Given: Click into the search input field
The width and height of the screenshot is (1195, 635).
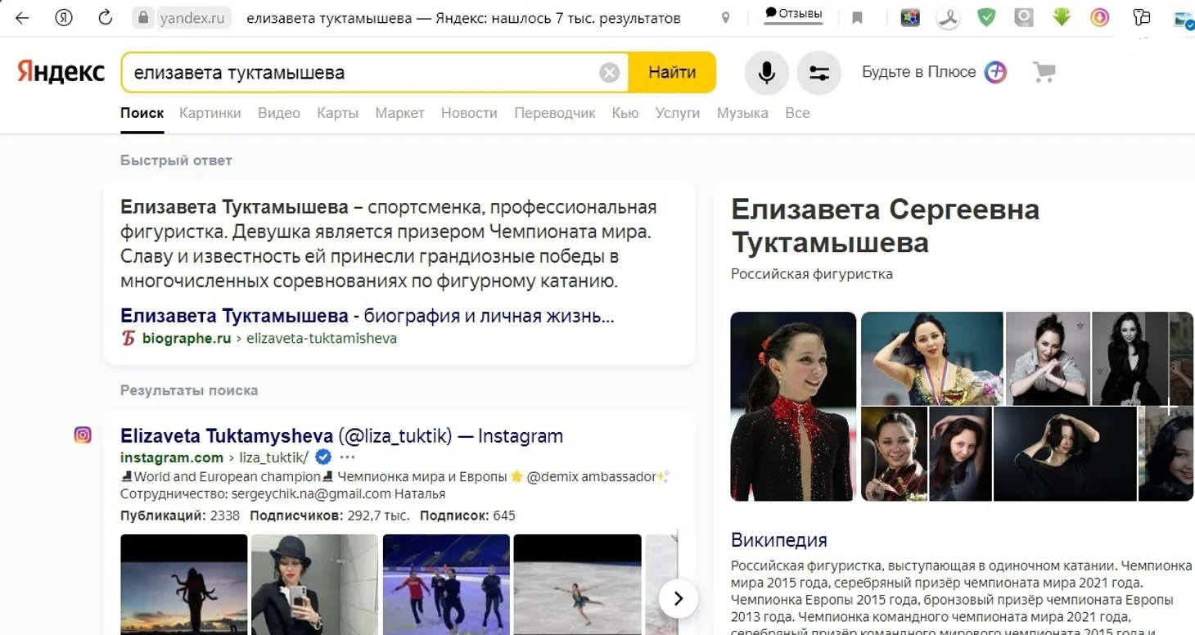Looking at the screenshot, I should pos(360,73).
